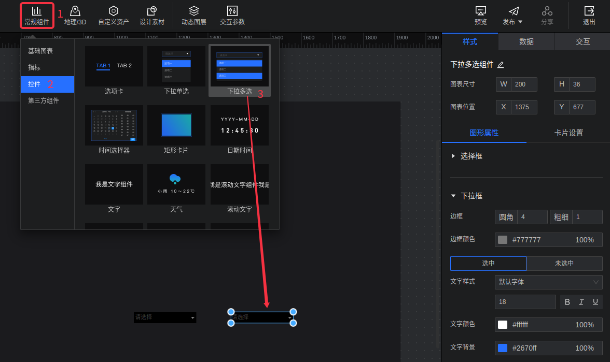The width and height of the screenshot is (610, 362).
Task: Click the 退出 exit icon
Action: coord(589,15)
